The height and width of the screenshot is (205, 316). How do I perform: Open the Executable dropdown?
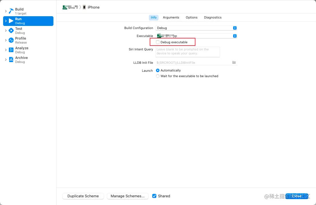(196, 36)
